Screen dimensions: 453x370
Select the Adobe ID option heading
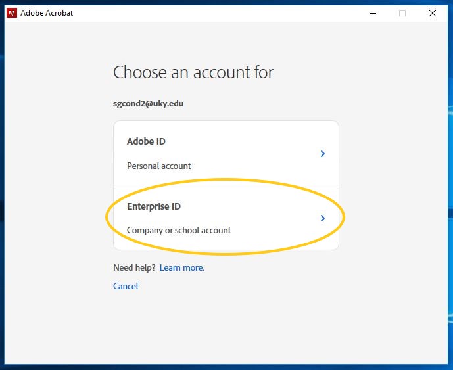(146, 141)
